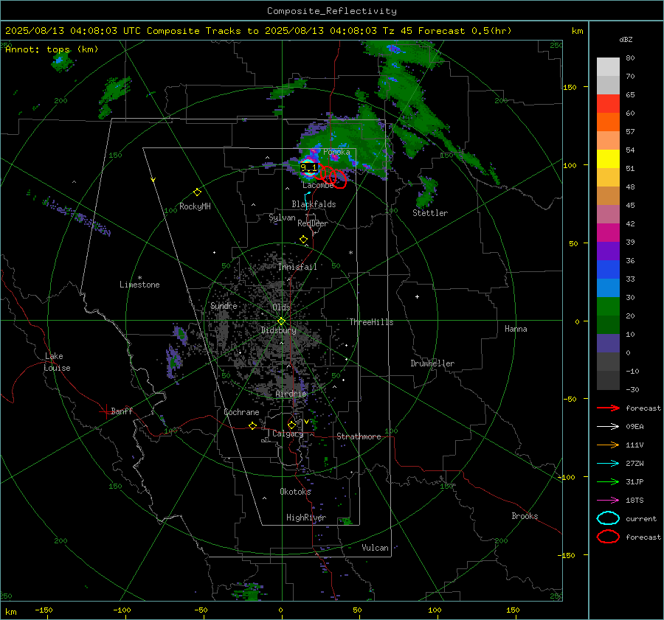Click the red cross marker at Banff

[x=106, y=411]
